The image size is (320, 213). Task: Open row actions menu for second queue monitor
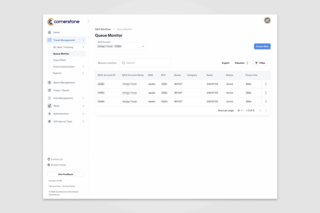(x=266, y=93)
